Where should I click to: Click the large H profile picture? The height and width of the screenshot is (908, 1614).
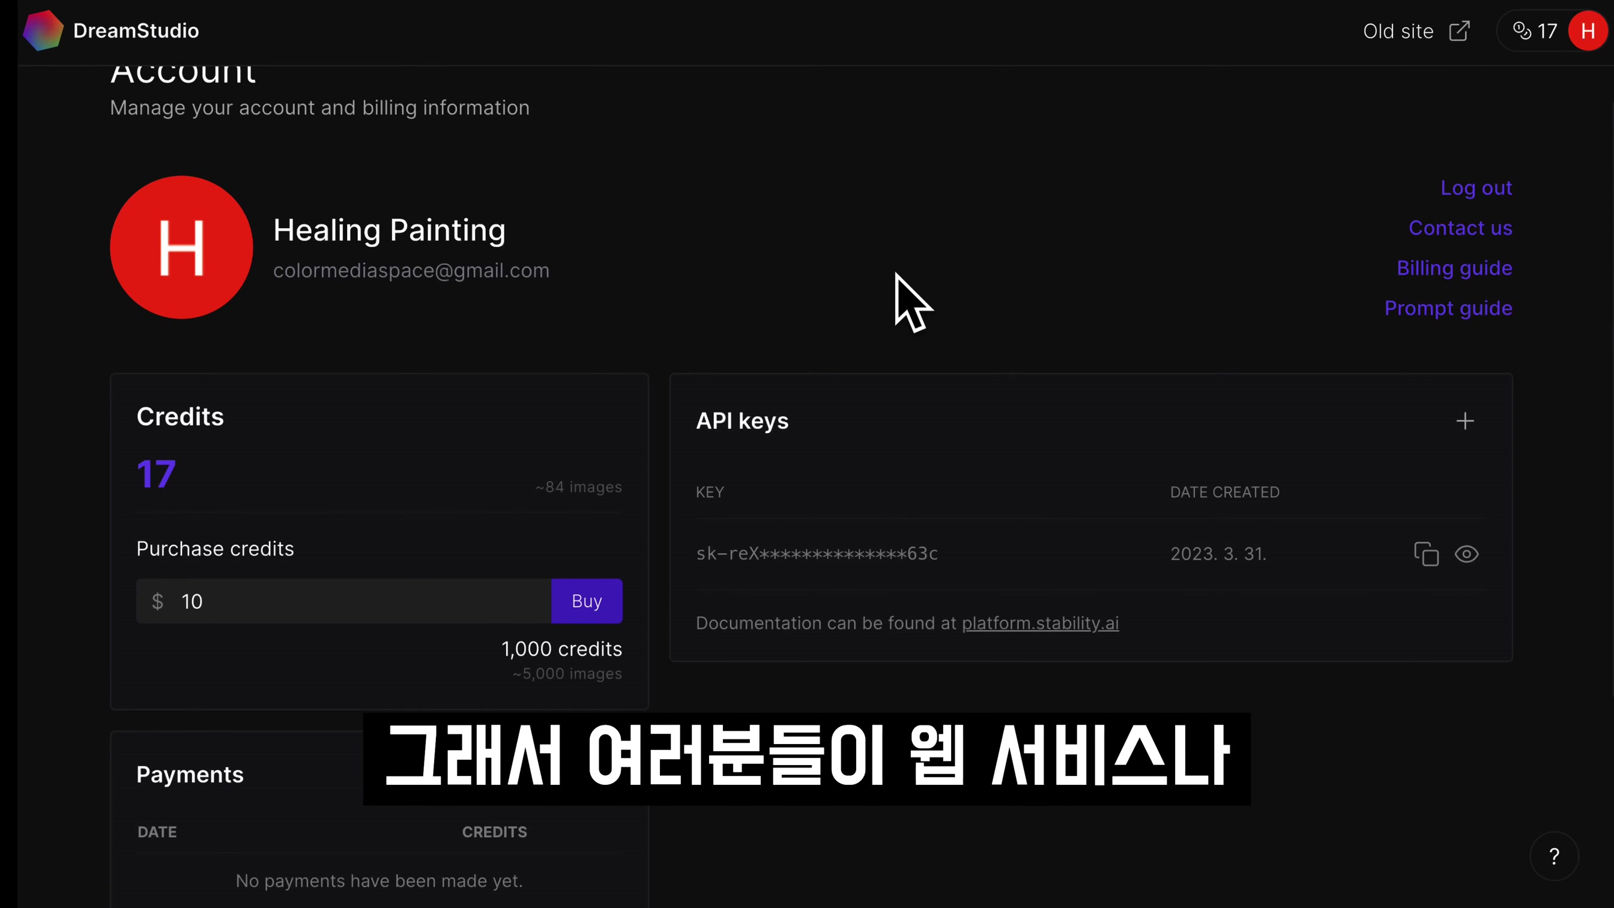click(x=182, y=247)
